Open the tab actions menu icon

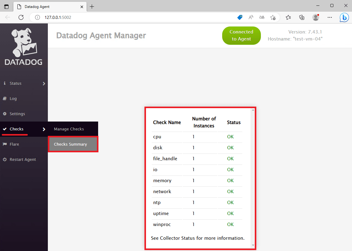tap(6, 7)
